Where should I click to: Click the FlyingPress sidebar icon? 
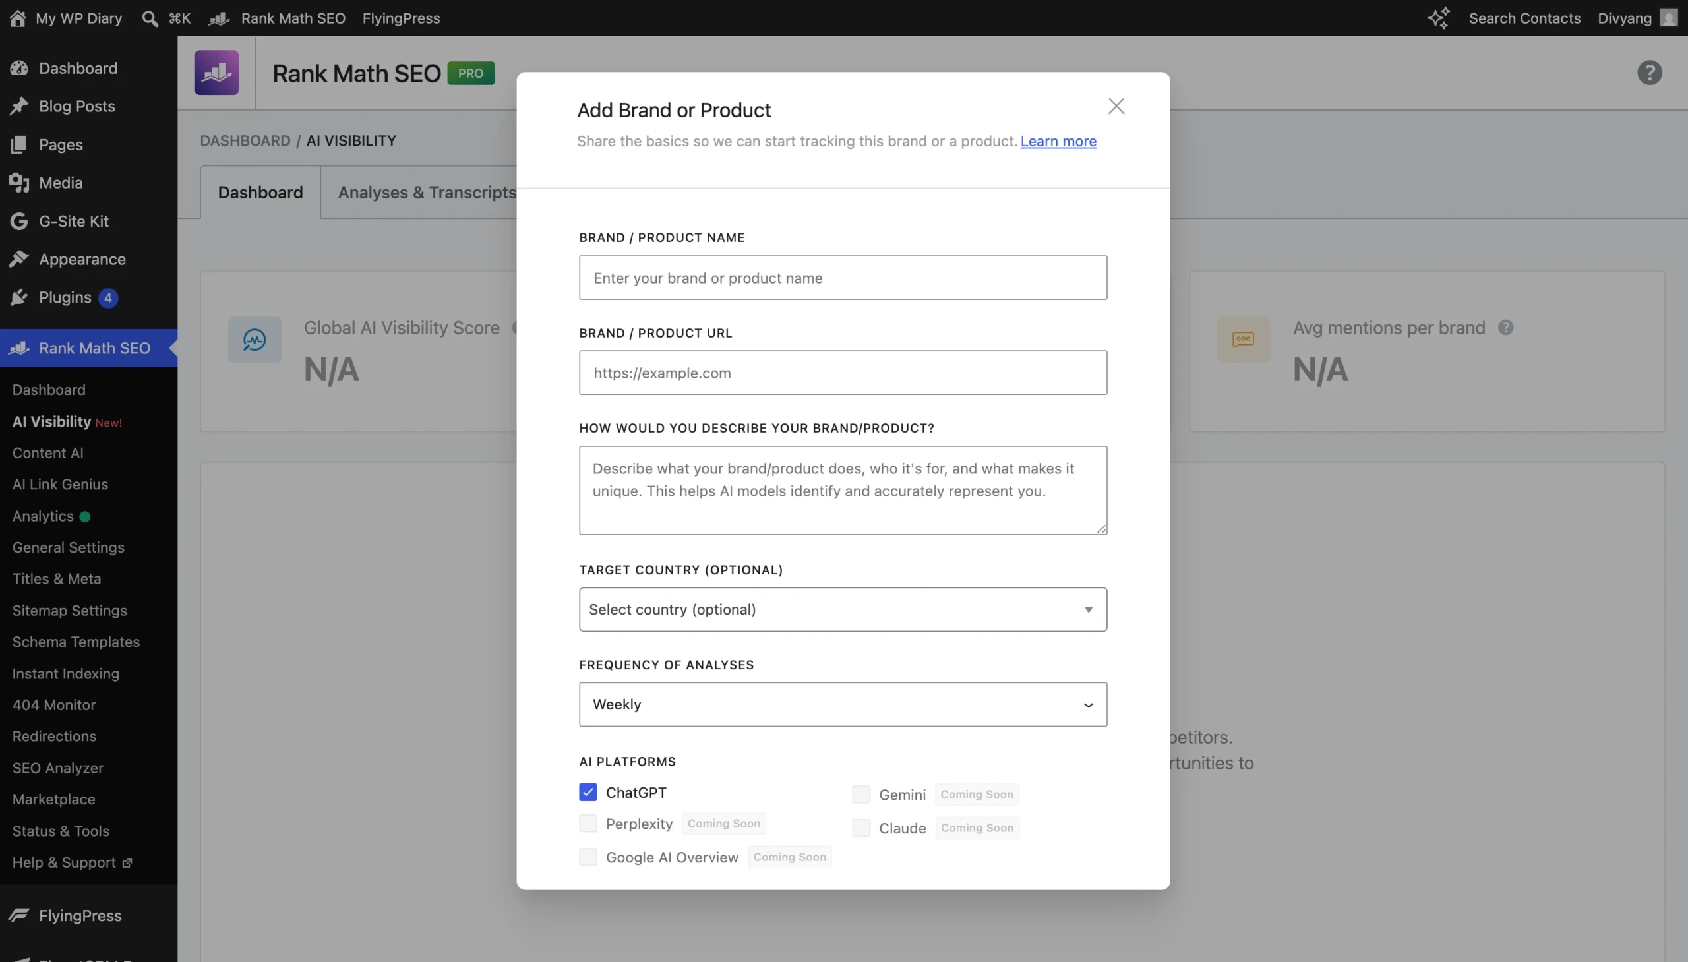pyautogui.click(x=19, y=916)
